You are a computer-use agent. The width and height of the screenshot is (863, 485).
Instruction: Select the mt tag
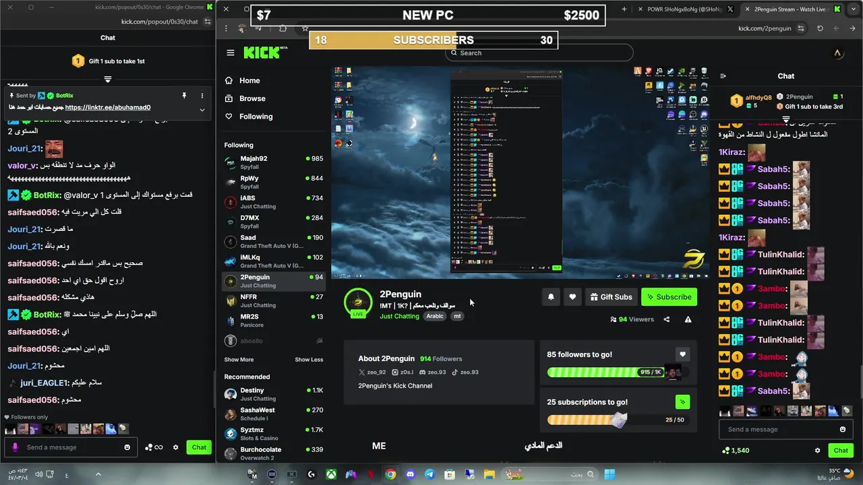(x=457, y=316)
